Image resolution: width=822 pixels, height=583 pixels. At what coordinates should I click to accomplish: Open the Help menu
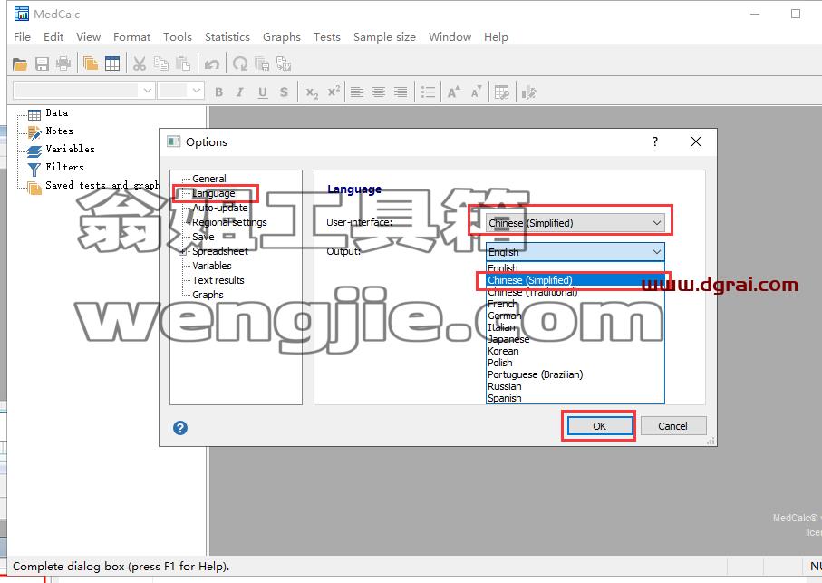[x=496, y=36]
